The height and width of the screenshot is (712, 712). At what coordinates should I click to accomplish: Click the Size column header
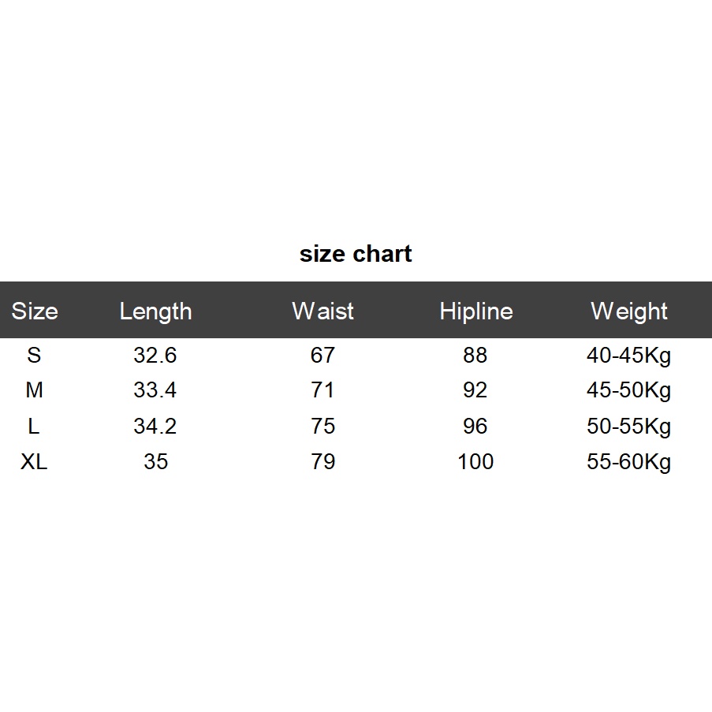coord(35,311)
